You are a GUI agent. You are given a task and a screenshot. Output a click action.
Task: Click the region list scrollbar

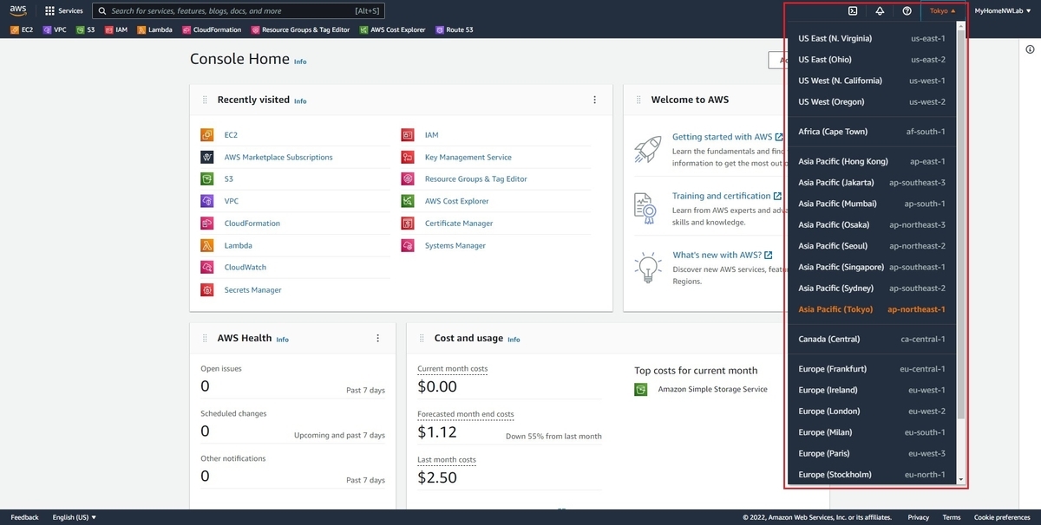[960, 225]
